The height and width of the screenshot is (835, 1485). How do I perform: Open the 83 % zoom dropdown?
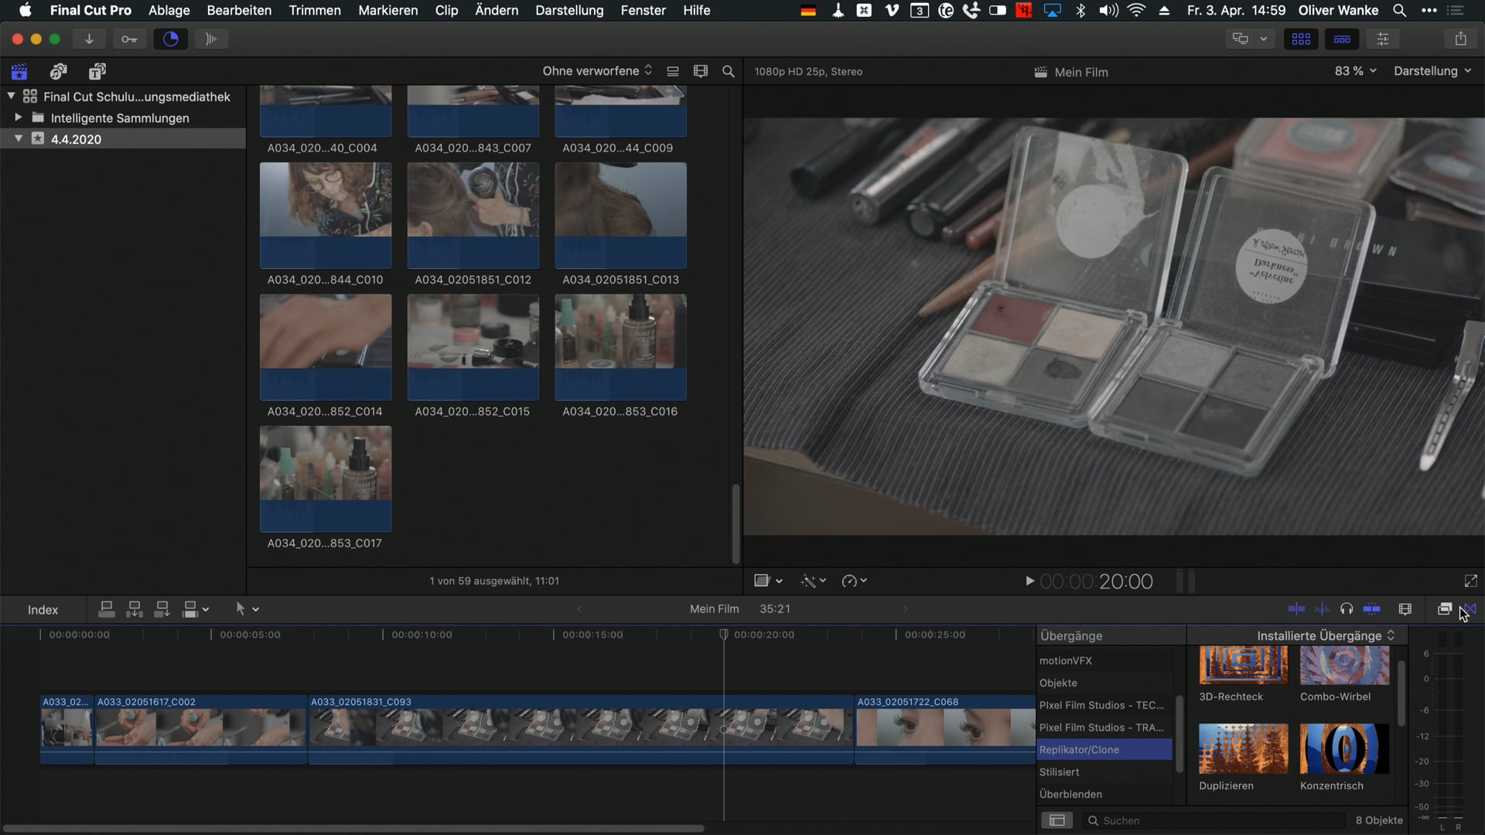point(1355,71)
